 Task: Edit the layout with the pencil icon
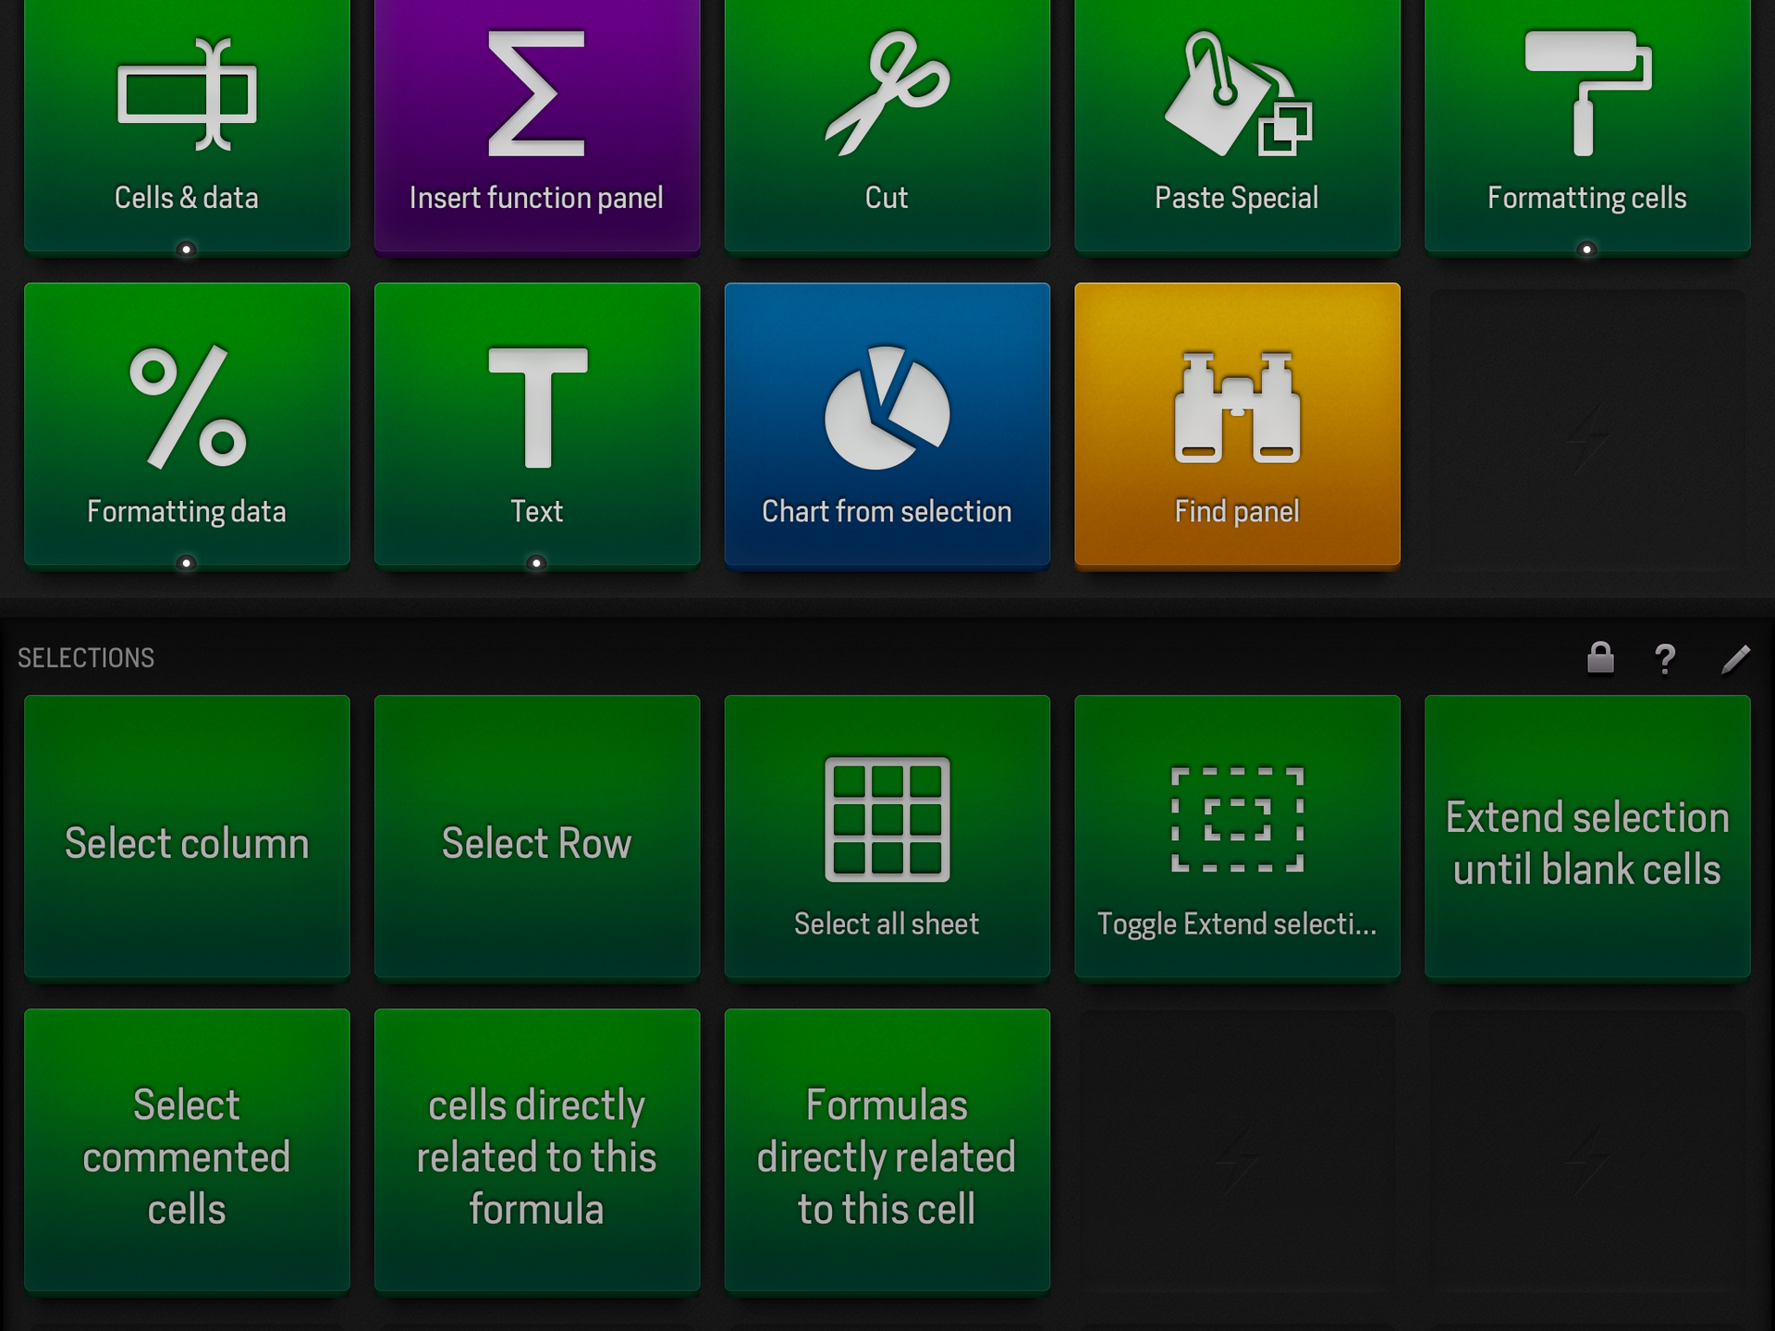point(1737,658)
